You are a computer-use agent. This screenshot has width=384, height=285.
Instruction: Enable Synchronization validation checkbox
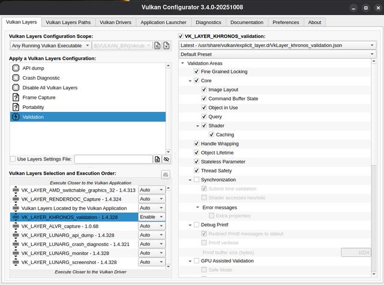[196, 180]
